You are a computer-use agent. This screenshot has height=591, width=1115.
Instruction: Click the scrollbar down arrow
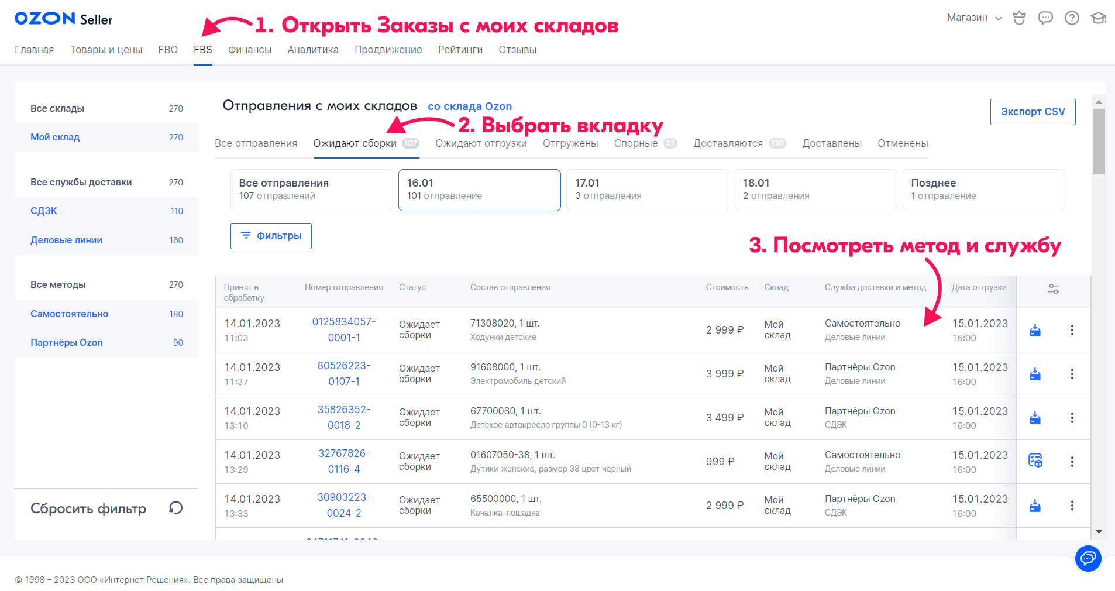(x=1099, y=532)
